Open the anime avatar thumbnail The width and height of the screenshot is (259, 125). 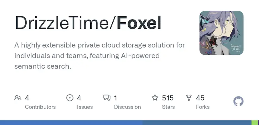tap(221, 33)
